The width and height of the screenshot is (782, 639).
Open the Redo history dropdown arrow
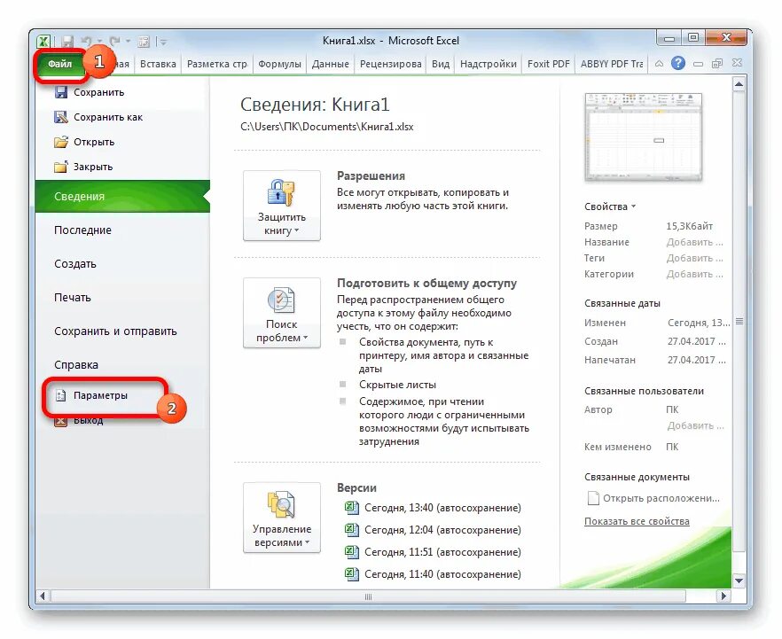click(x=128, y=42)
